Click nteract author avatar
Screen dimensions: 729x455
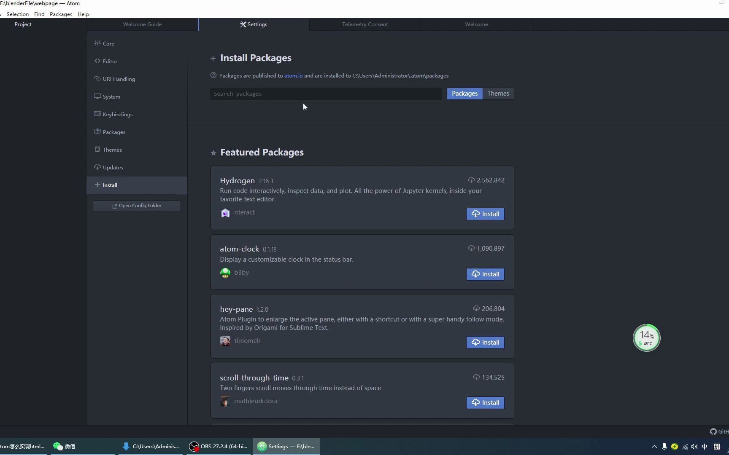(x=225, y=213)
